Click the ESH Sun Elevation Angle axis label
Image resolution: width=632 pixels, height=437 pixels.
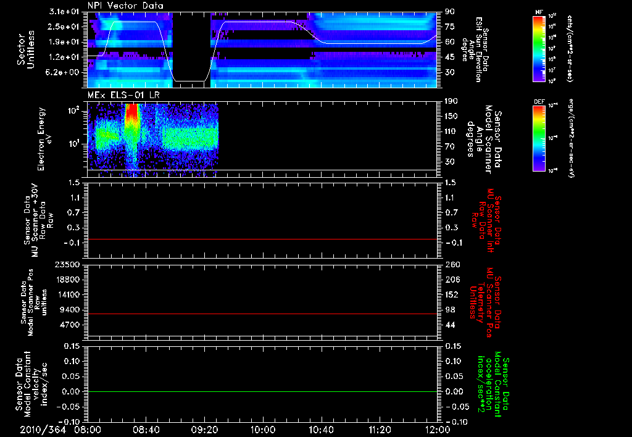(x=477, y=48)
